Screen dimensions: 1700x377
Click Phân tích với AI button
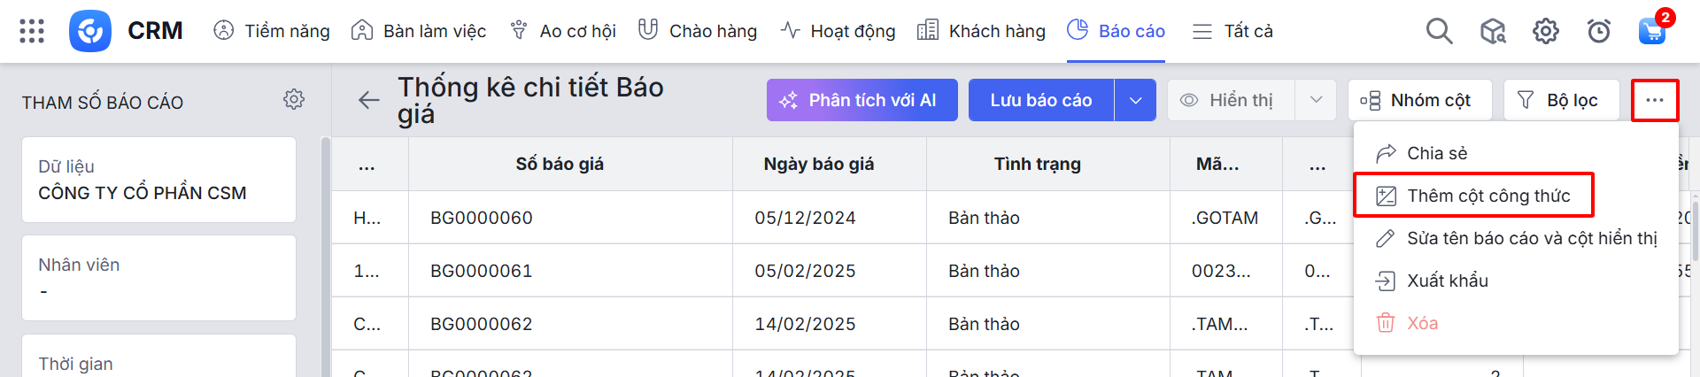pyautogui.click(x=862, y=100)
